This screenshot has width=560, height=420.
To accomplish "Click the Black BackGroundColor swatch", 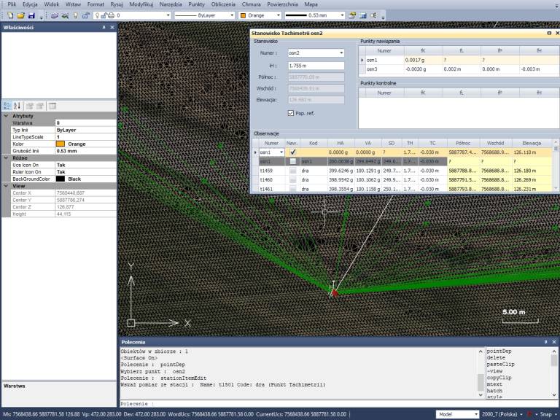I will (x=61, y=179).
